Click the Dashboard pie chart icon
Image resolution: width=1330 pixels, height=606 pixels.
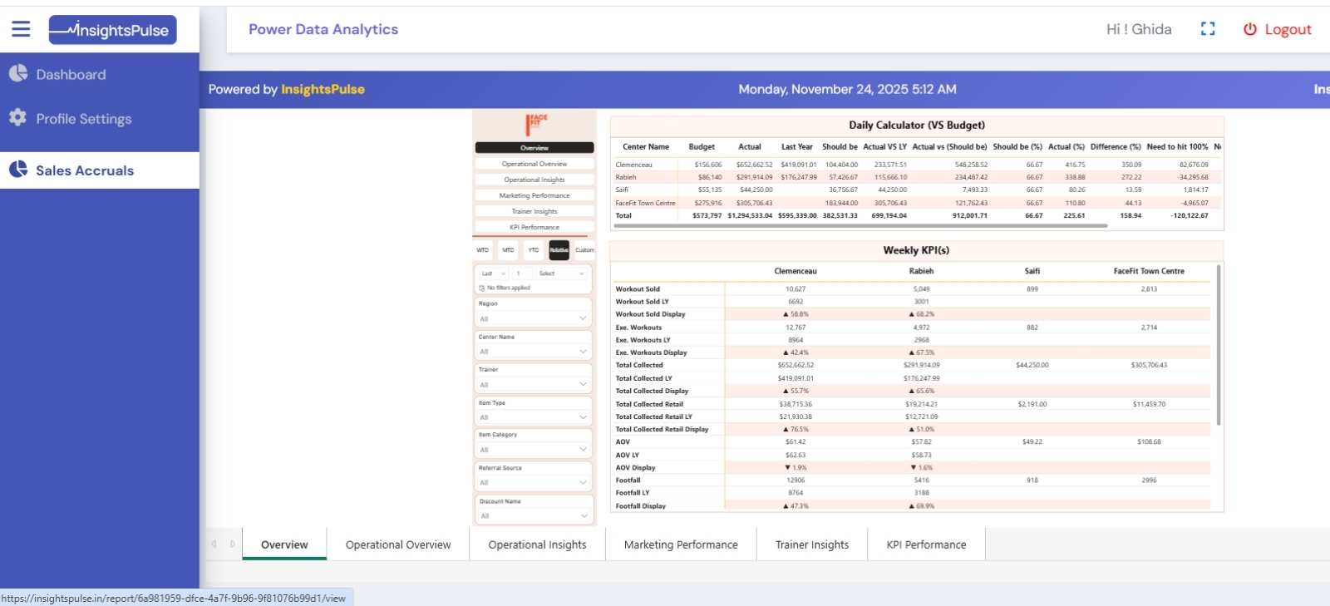[18, 74]
